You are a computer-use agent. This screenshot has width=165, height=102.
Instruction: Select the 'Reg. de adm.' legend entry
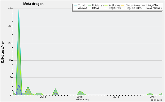(x=134, y=8)
